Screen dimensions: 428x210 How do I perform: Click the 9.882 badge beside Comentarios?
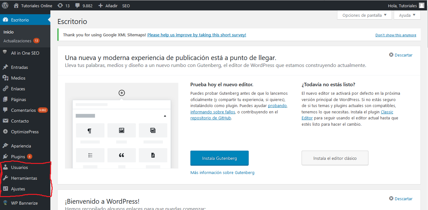[42, 110]
